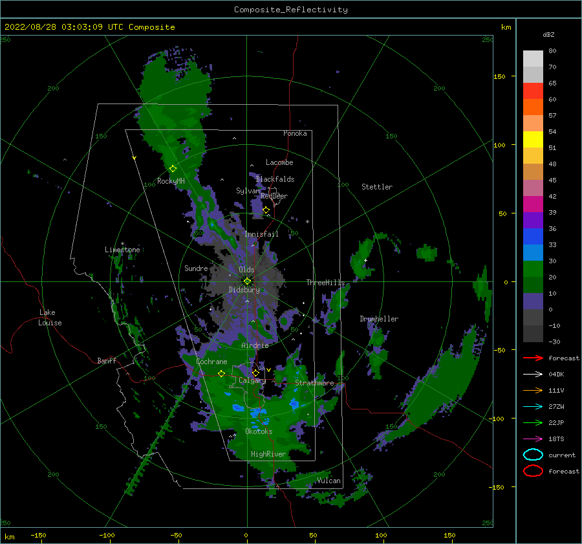
Task: Click the yellow marker near Cochrane
Action: pos(221,374)
